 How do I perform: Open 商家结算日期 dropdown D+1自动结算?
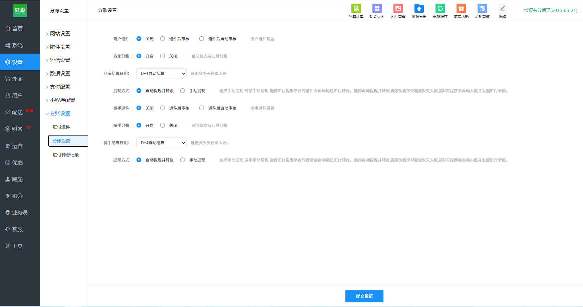point(162,74)
